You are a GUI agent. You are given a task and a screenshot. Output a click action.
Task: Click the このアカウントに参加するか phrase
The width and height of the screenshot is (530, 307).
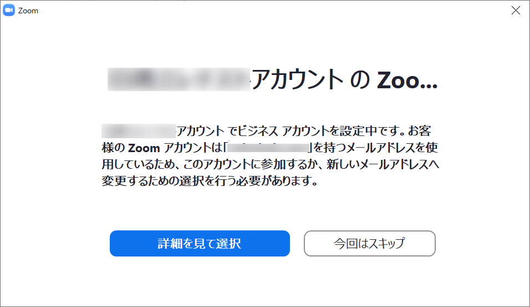pos(252,164)
